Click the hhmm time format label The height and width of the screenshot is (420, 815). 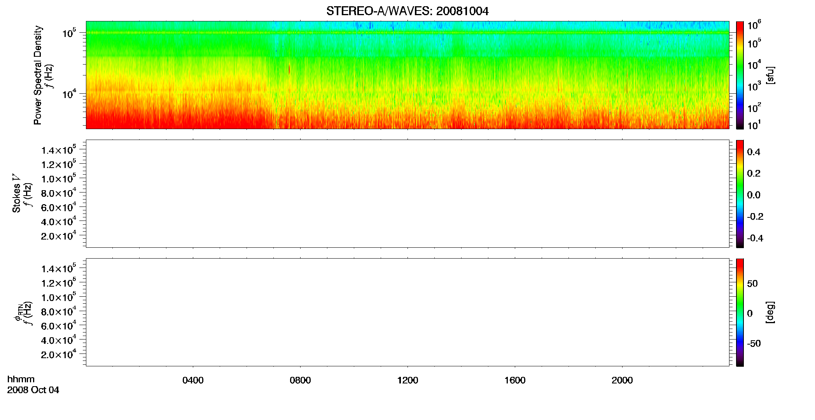(21, 379)
